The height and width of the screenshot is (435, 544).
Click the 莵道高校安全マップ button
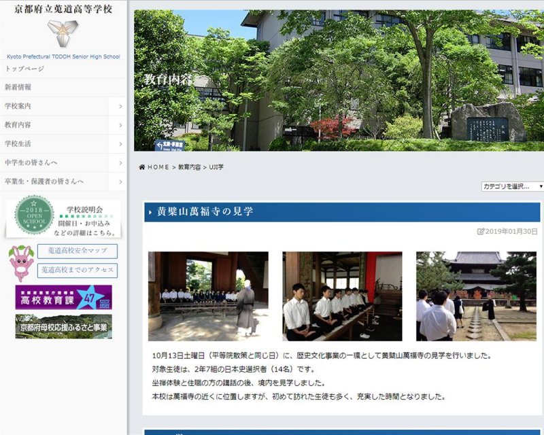[x=77, y=251]
